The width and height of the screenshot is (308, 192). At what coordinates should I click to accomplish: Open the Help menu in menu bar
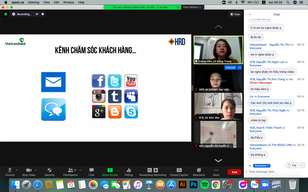tap(81, 2)
